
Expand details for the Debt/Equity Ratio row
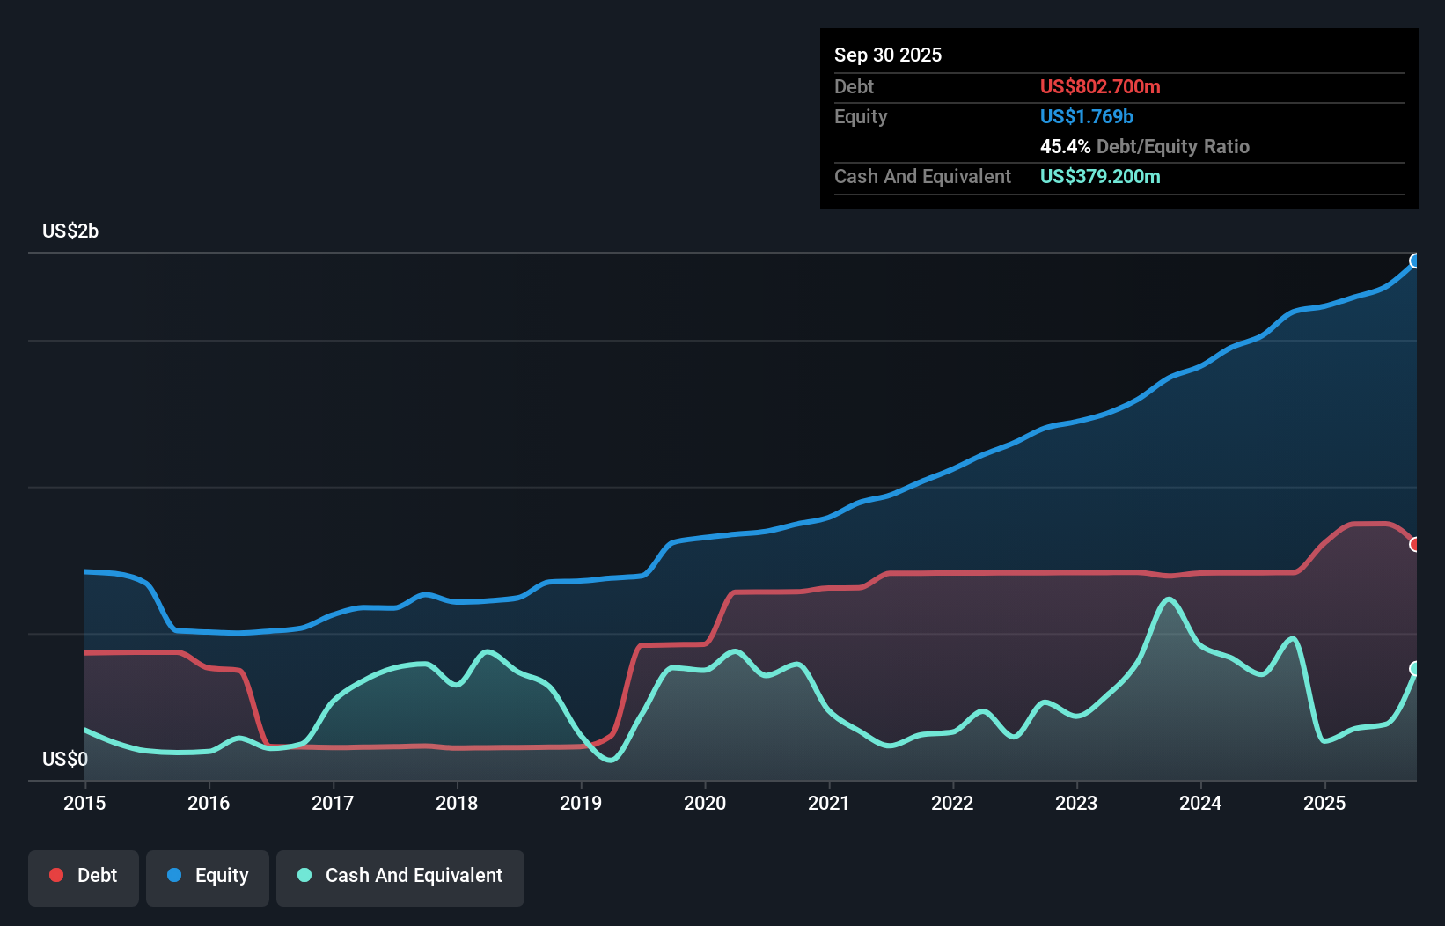click(x=1145, y=146)
